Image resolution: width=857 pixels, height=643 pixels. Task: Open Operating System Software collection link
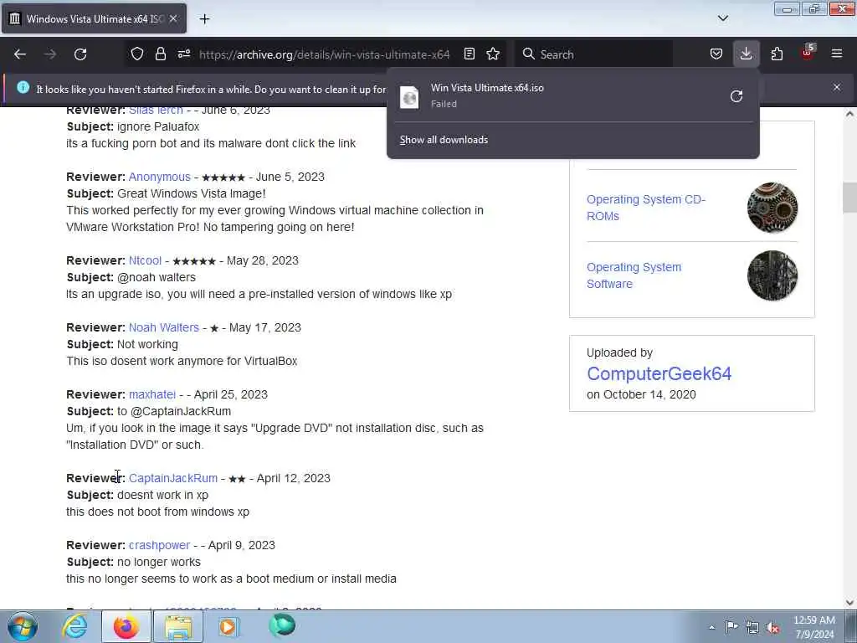coord(634,275)
